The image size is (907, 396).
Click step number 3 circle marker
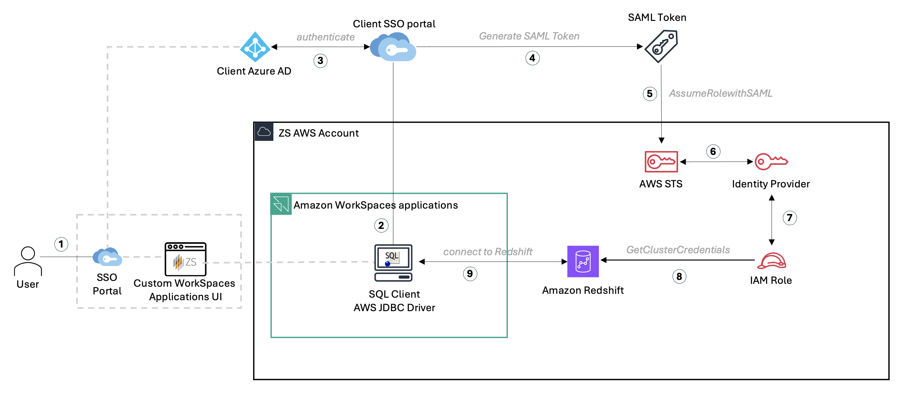click(320, 60)
